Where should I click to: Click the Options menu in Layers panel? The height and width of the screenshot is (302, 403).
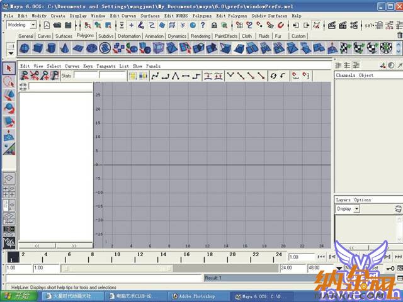(x=363, y=199)
